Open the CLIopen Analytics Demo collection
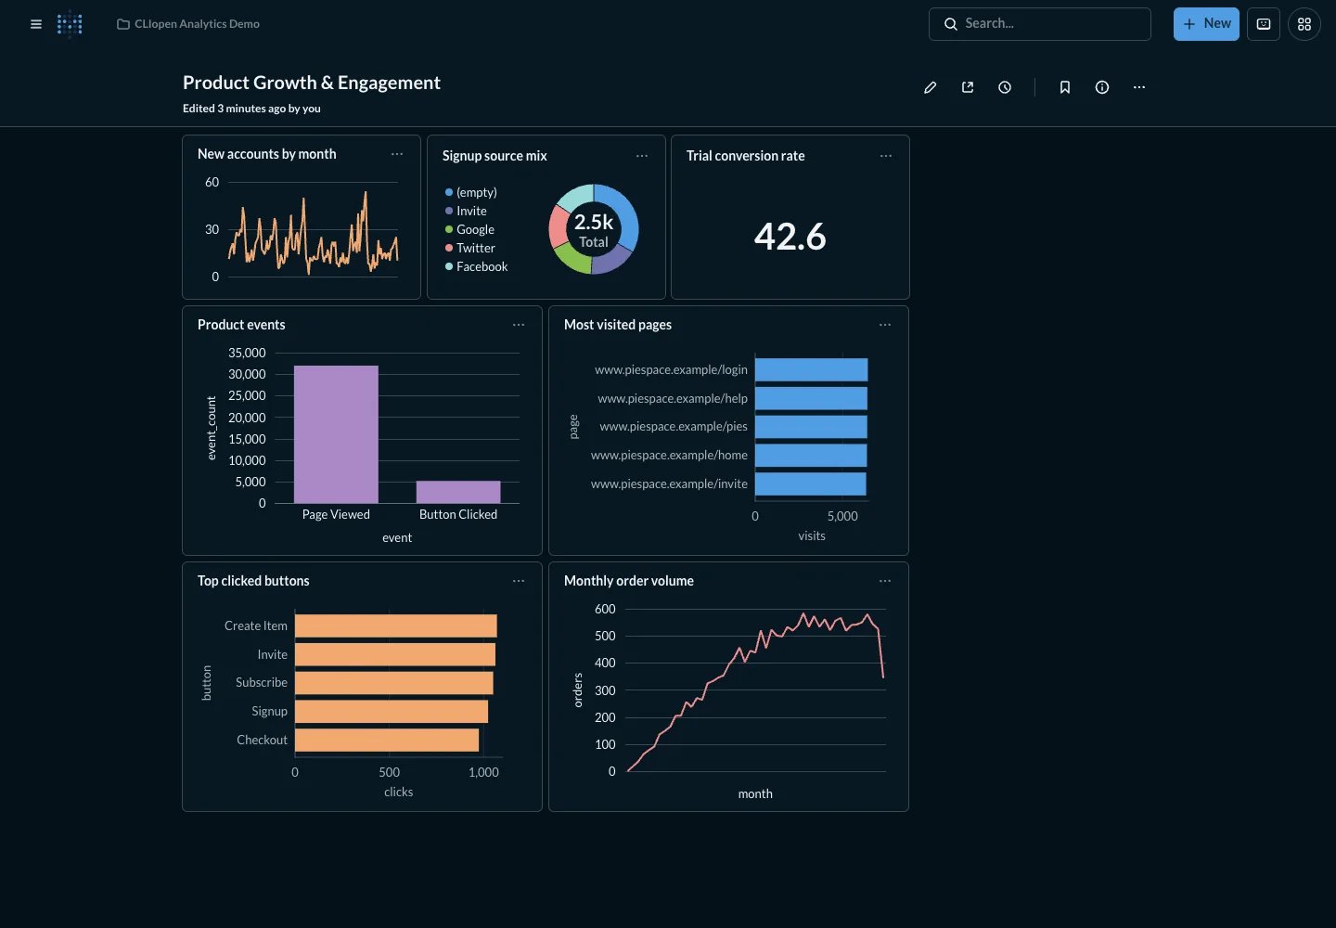Image resolution: width=1336 pixels, height=928 pixels. point(188,24)
